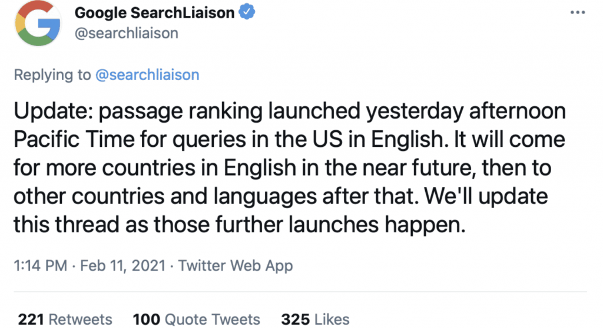The width and height of the screenshot is (603, 329).
Task: Open the Google SearchLiaison display name
Action: tap(154, 13)
